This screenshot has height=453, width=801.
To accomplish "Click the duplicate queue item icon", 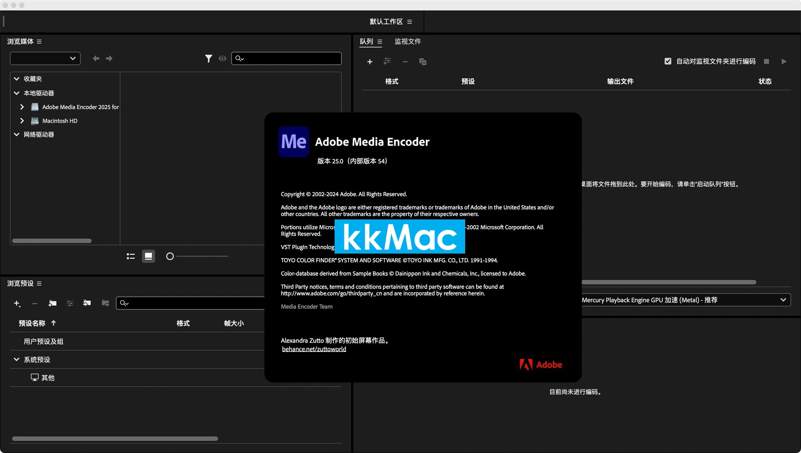I will (x=423, y=62).
